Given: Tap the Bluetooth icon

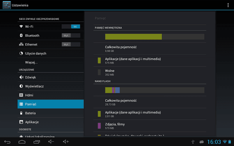Looking at the screenshot, I should pos(21,35).
